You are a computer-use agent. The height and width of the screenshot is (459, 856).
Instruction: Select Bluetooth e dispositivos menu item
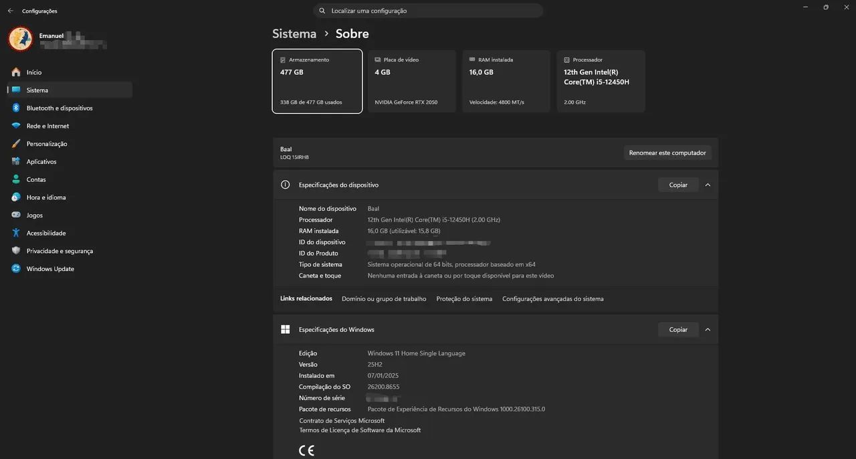[x=70, y=108]
